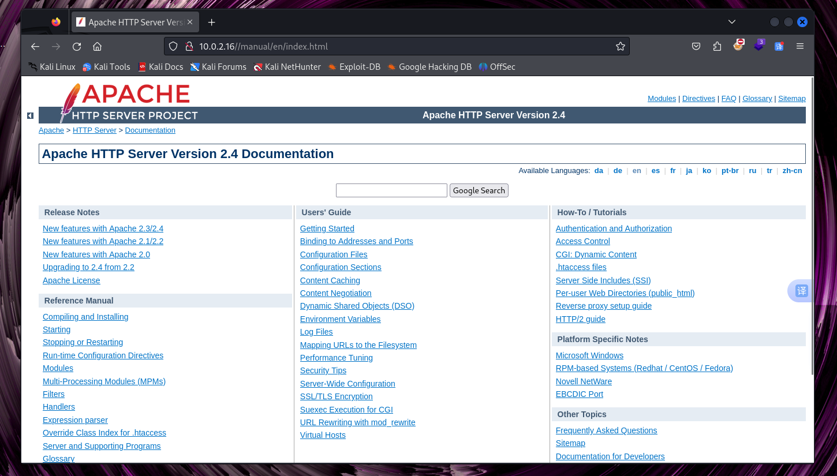The height and width of the screenshot is (476, 837).
Task: Open the browser home page icon
Action: 98,46
